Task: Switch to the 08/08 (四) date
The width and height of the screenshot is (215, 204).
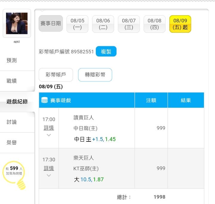Action: click(x=155, y=24)
